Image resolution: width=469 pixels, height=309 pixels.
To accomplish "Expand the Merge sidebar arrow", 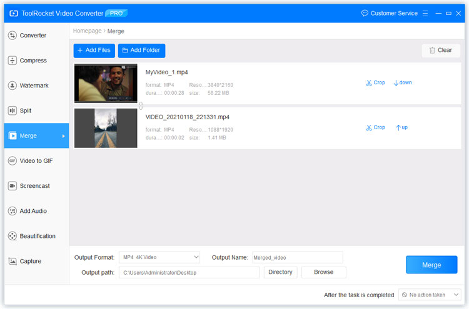I will pos(63,135).
